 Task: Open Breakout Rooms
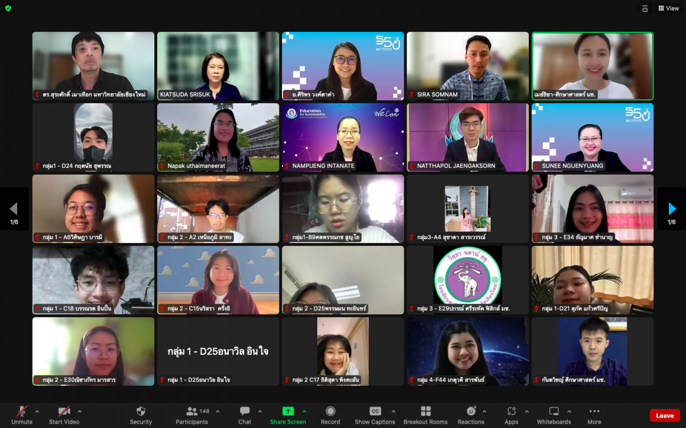pyautogui.click(x=425, y=414)
